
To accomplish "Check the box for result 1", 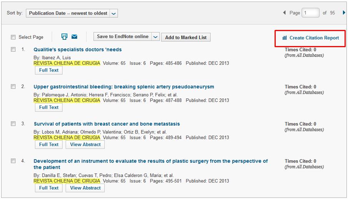I will coord(13,49).
